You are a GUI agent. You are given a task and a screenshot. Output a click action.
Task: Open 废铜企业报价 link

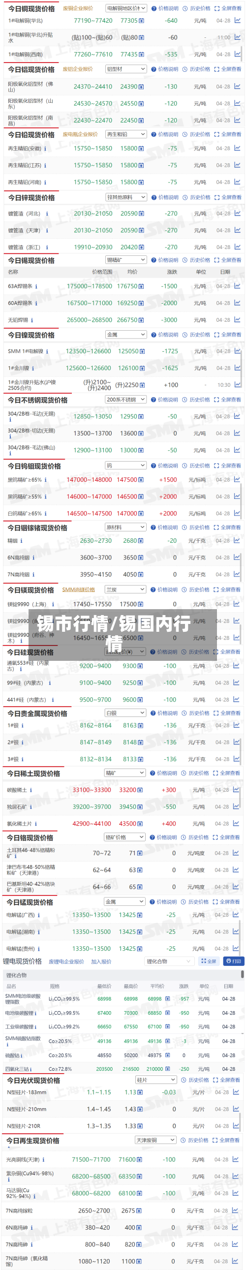78,8
